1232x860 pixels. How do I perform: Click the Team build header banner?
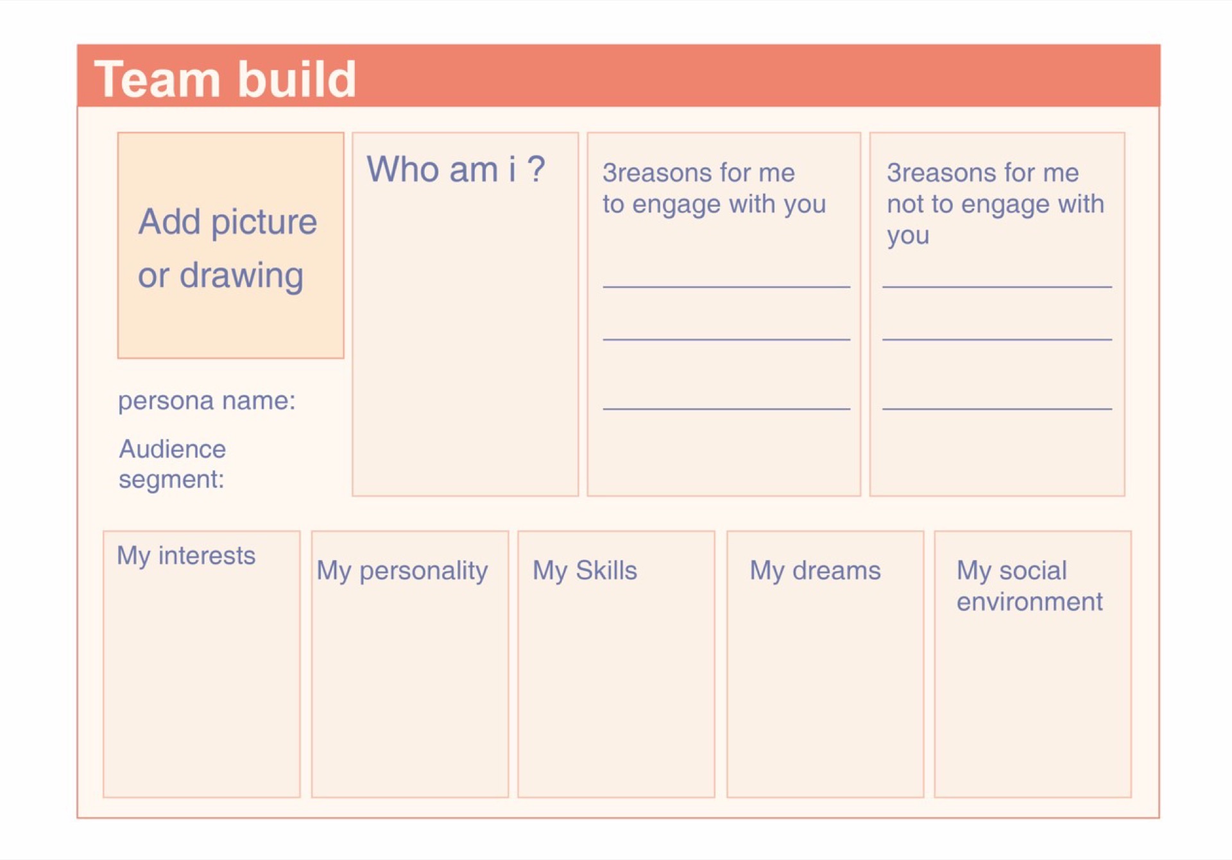coord(618,76)
